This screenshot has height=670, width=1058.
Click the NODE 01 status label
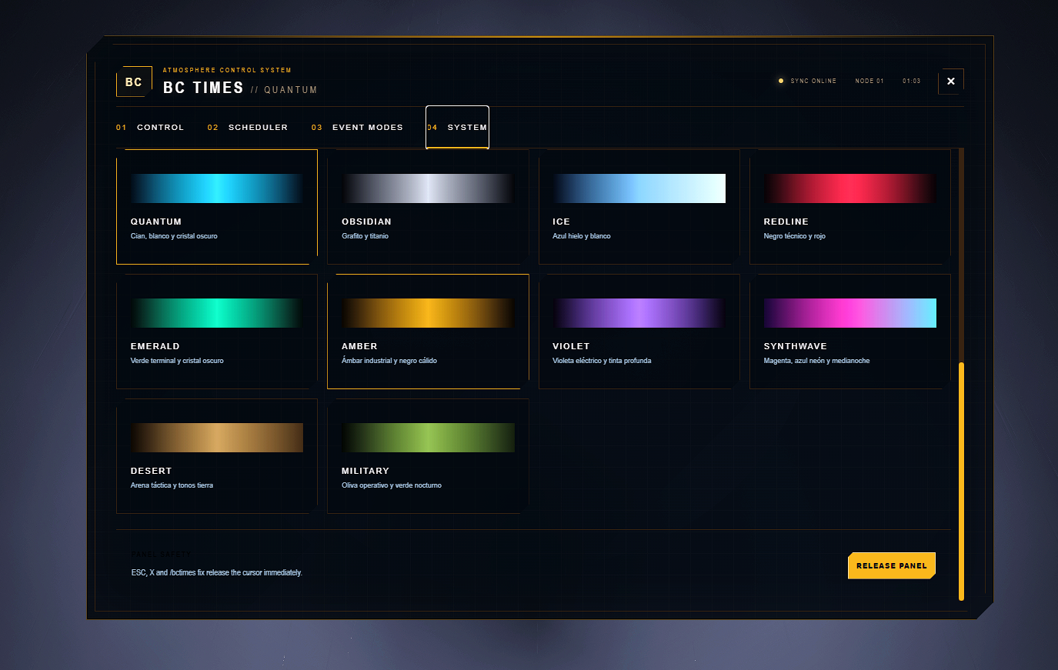click(869, 81)
